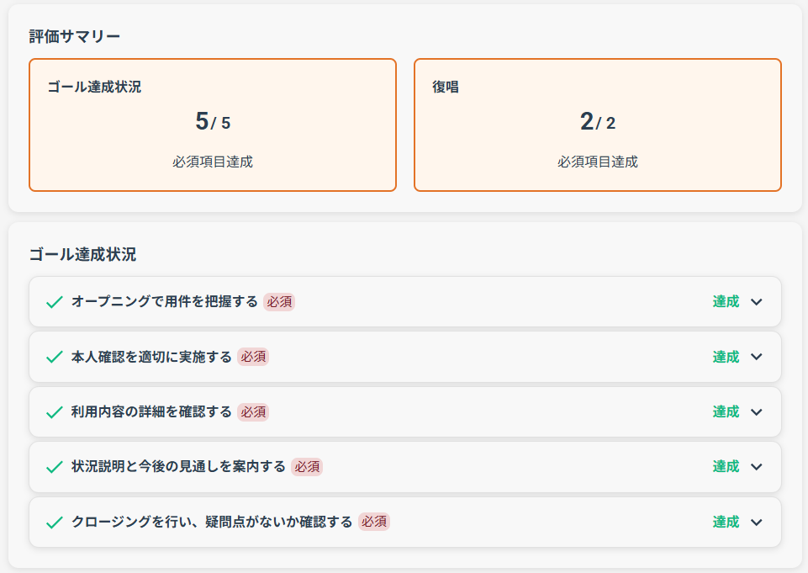Click 必須 badge on オープニング row

[279, 302]
